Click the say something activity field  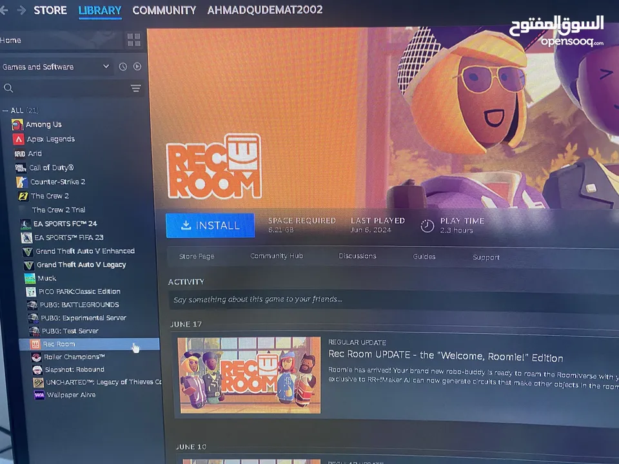pos(395,300)
